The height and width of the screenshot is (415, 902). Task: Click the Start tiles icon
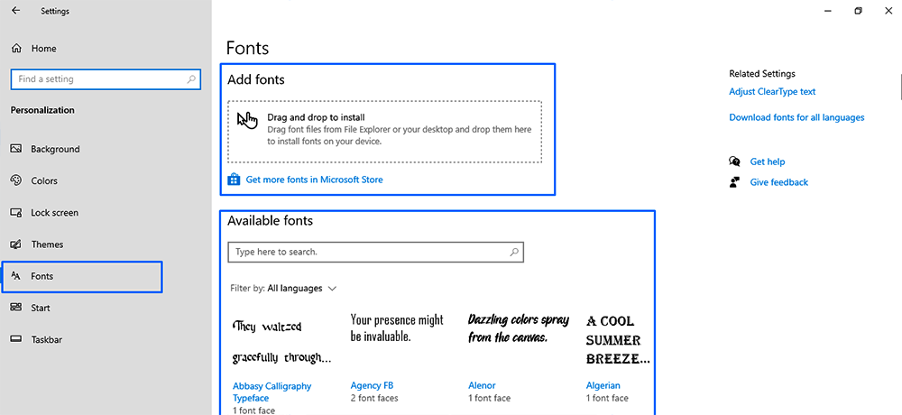coord(16,308)
